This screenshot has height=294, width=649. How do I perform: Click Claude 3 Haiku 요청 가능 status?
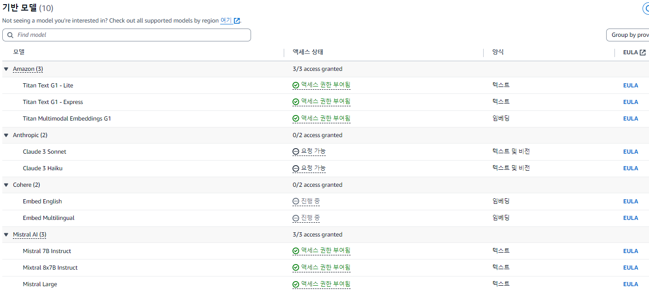tap(309, 168)
